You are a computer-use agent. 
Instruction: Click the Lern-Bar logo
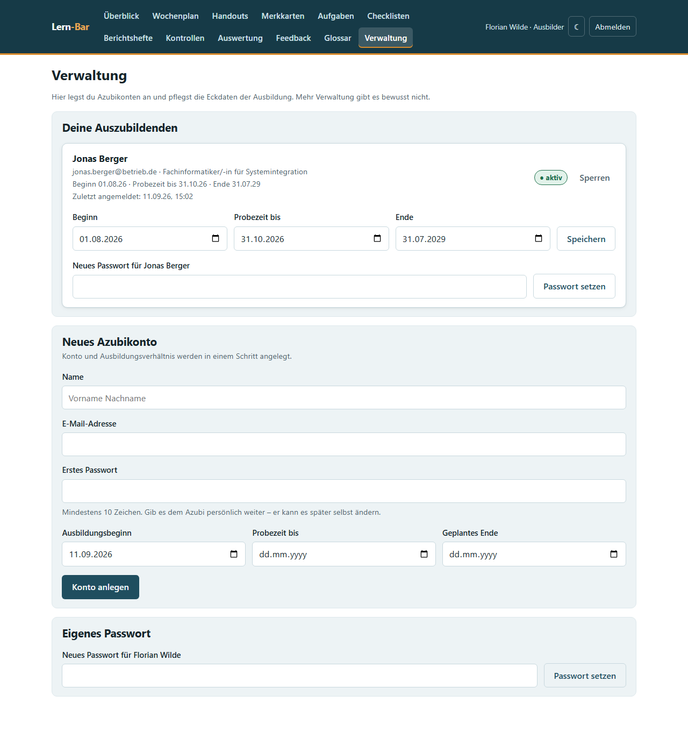click(70, 27)
